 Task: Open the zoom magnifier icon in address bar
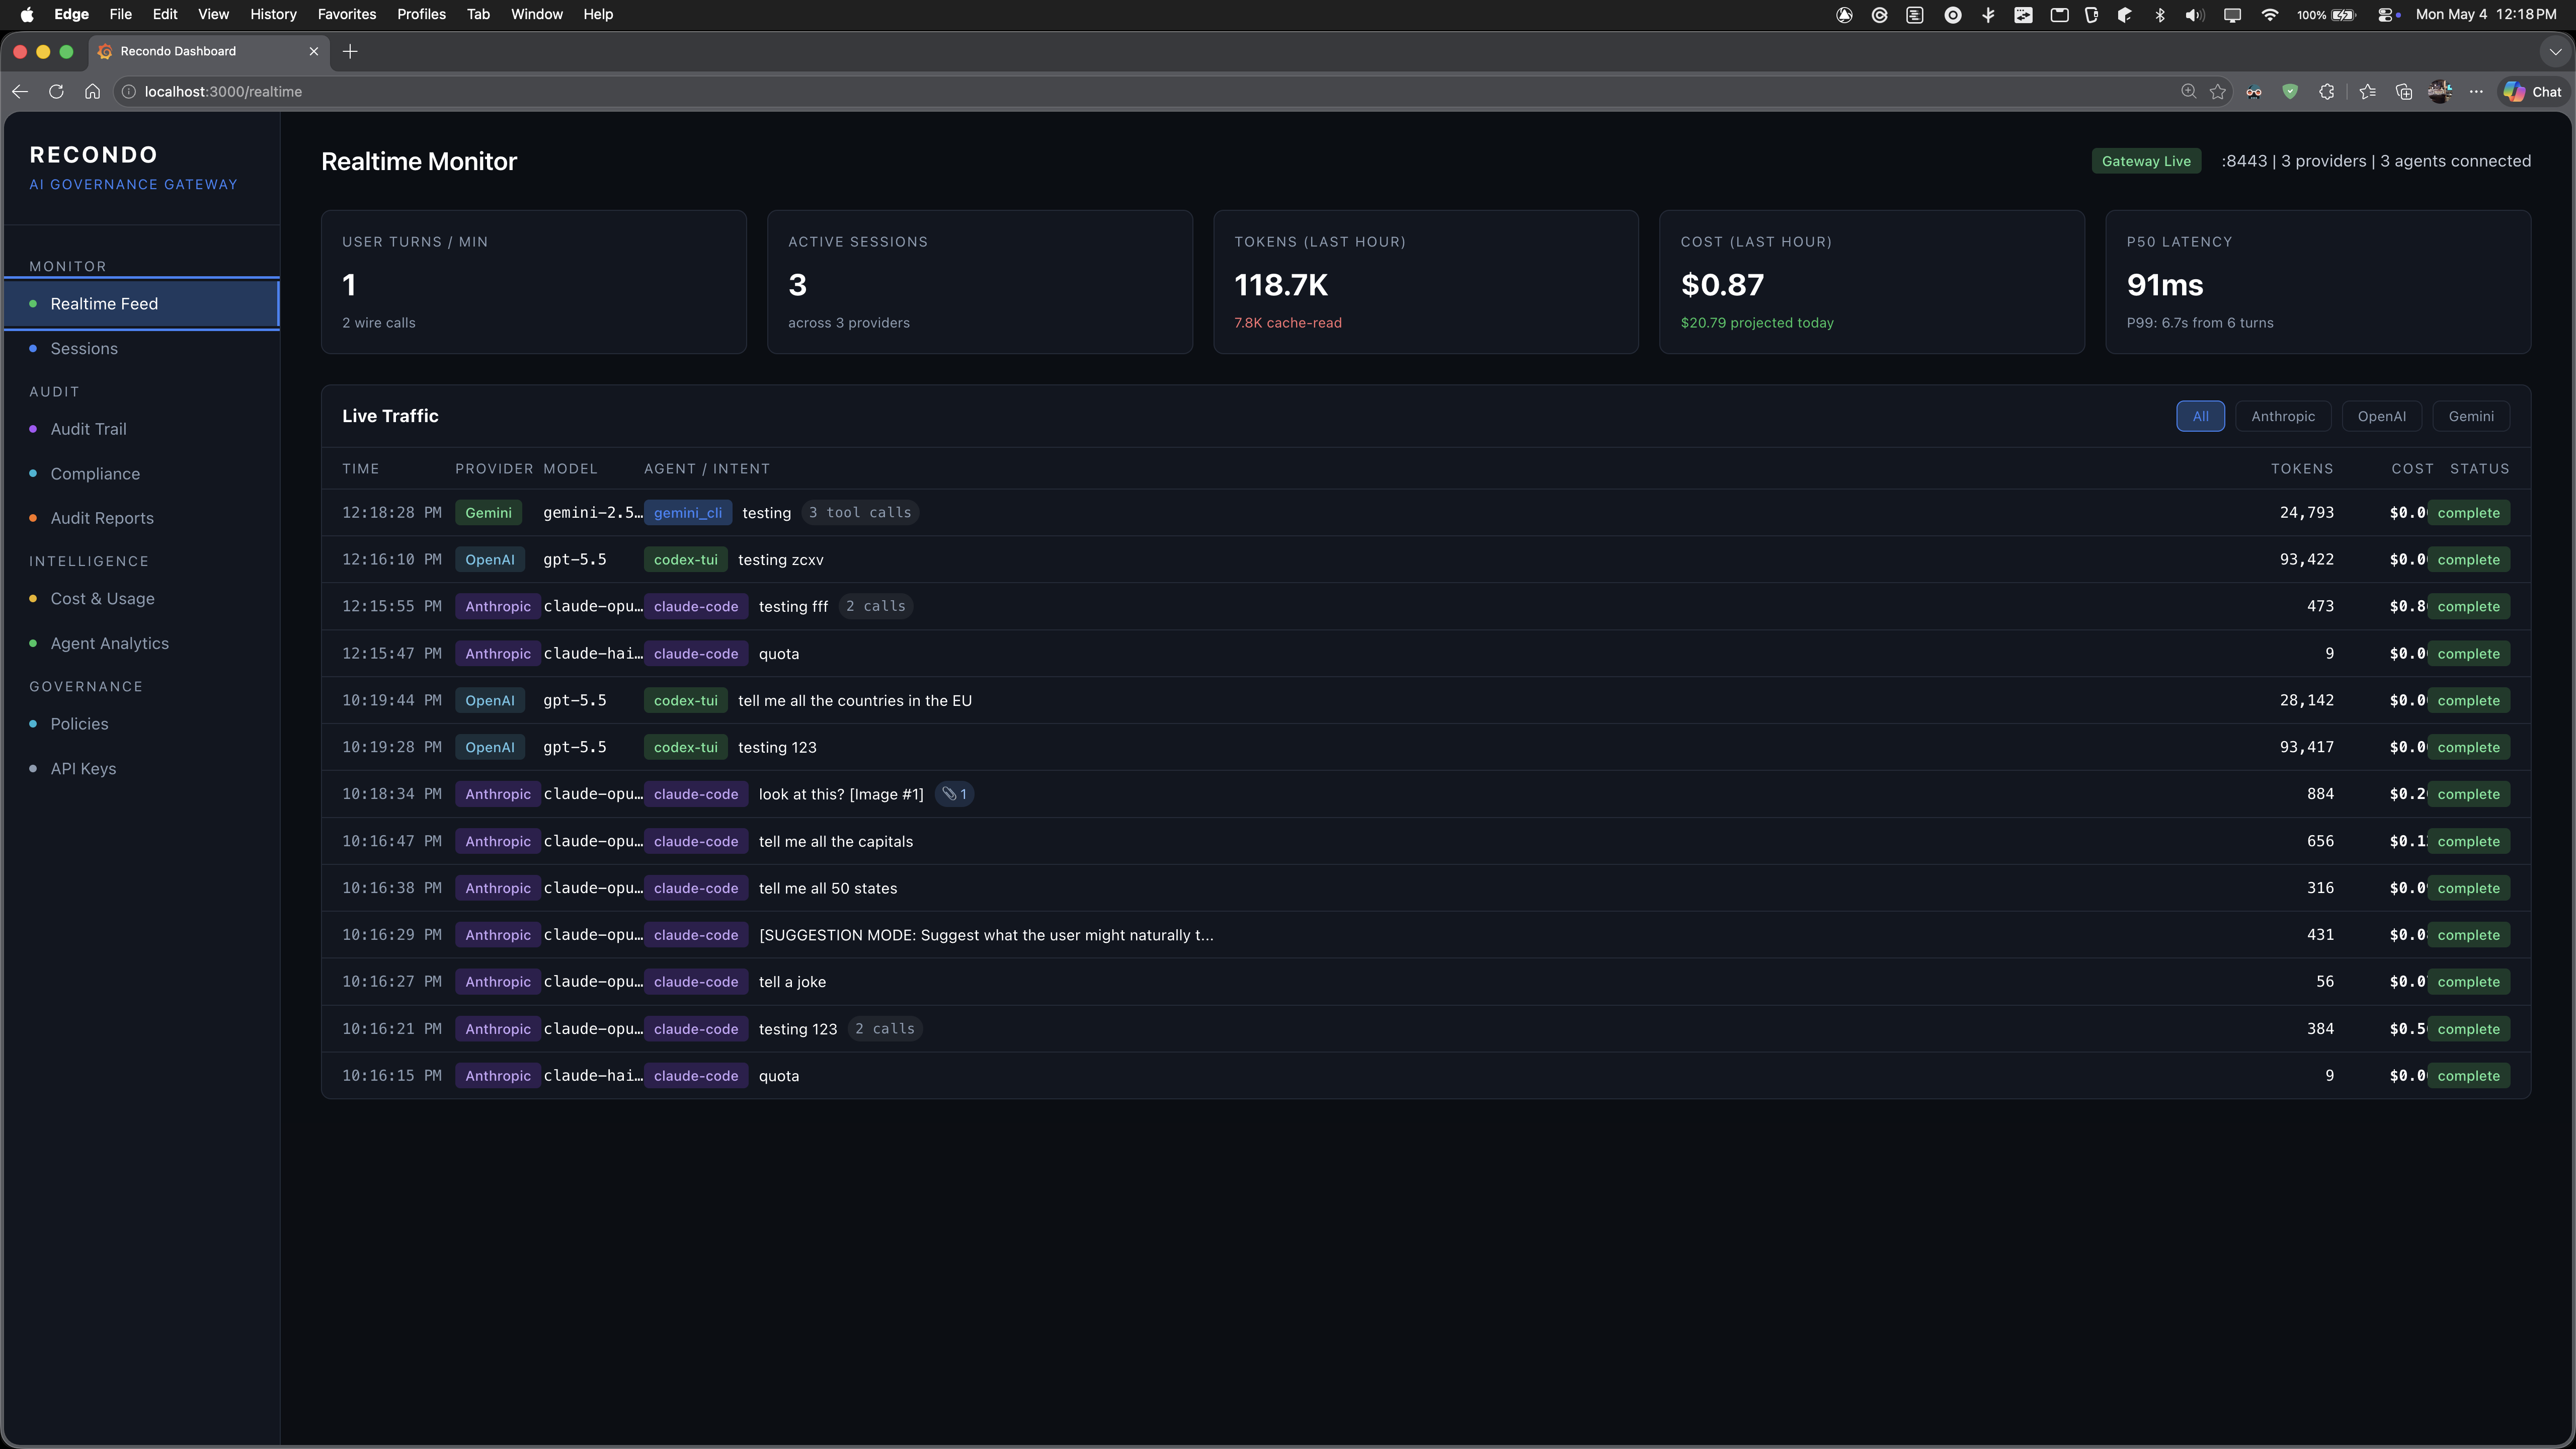2189,91
